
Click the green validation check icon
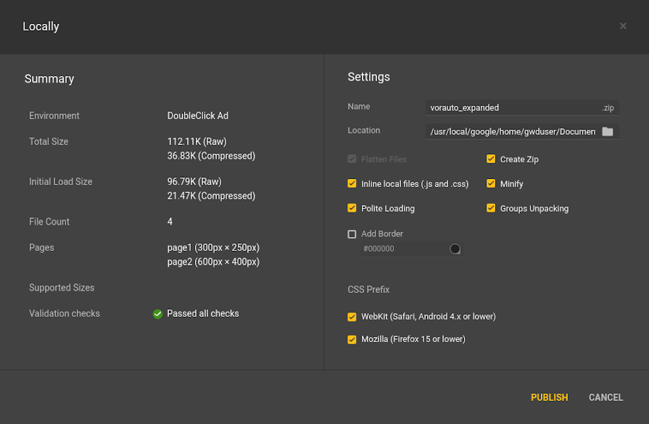tap(157, 314)
